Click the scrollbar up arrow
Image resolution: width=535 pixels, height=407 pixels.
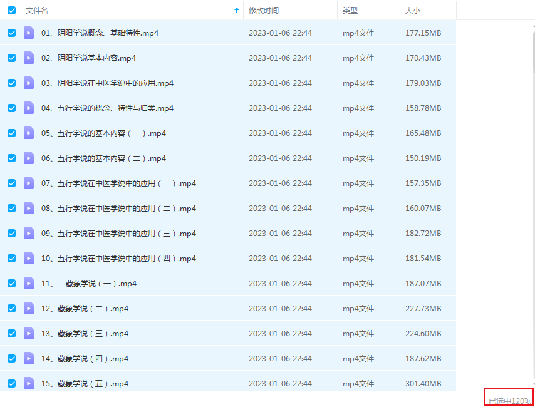click(533, 26)
